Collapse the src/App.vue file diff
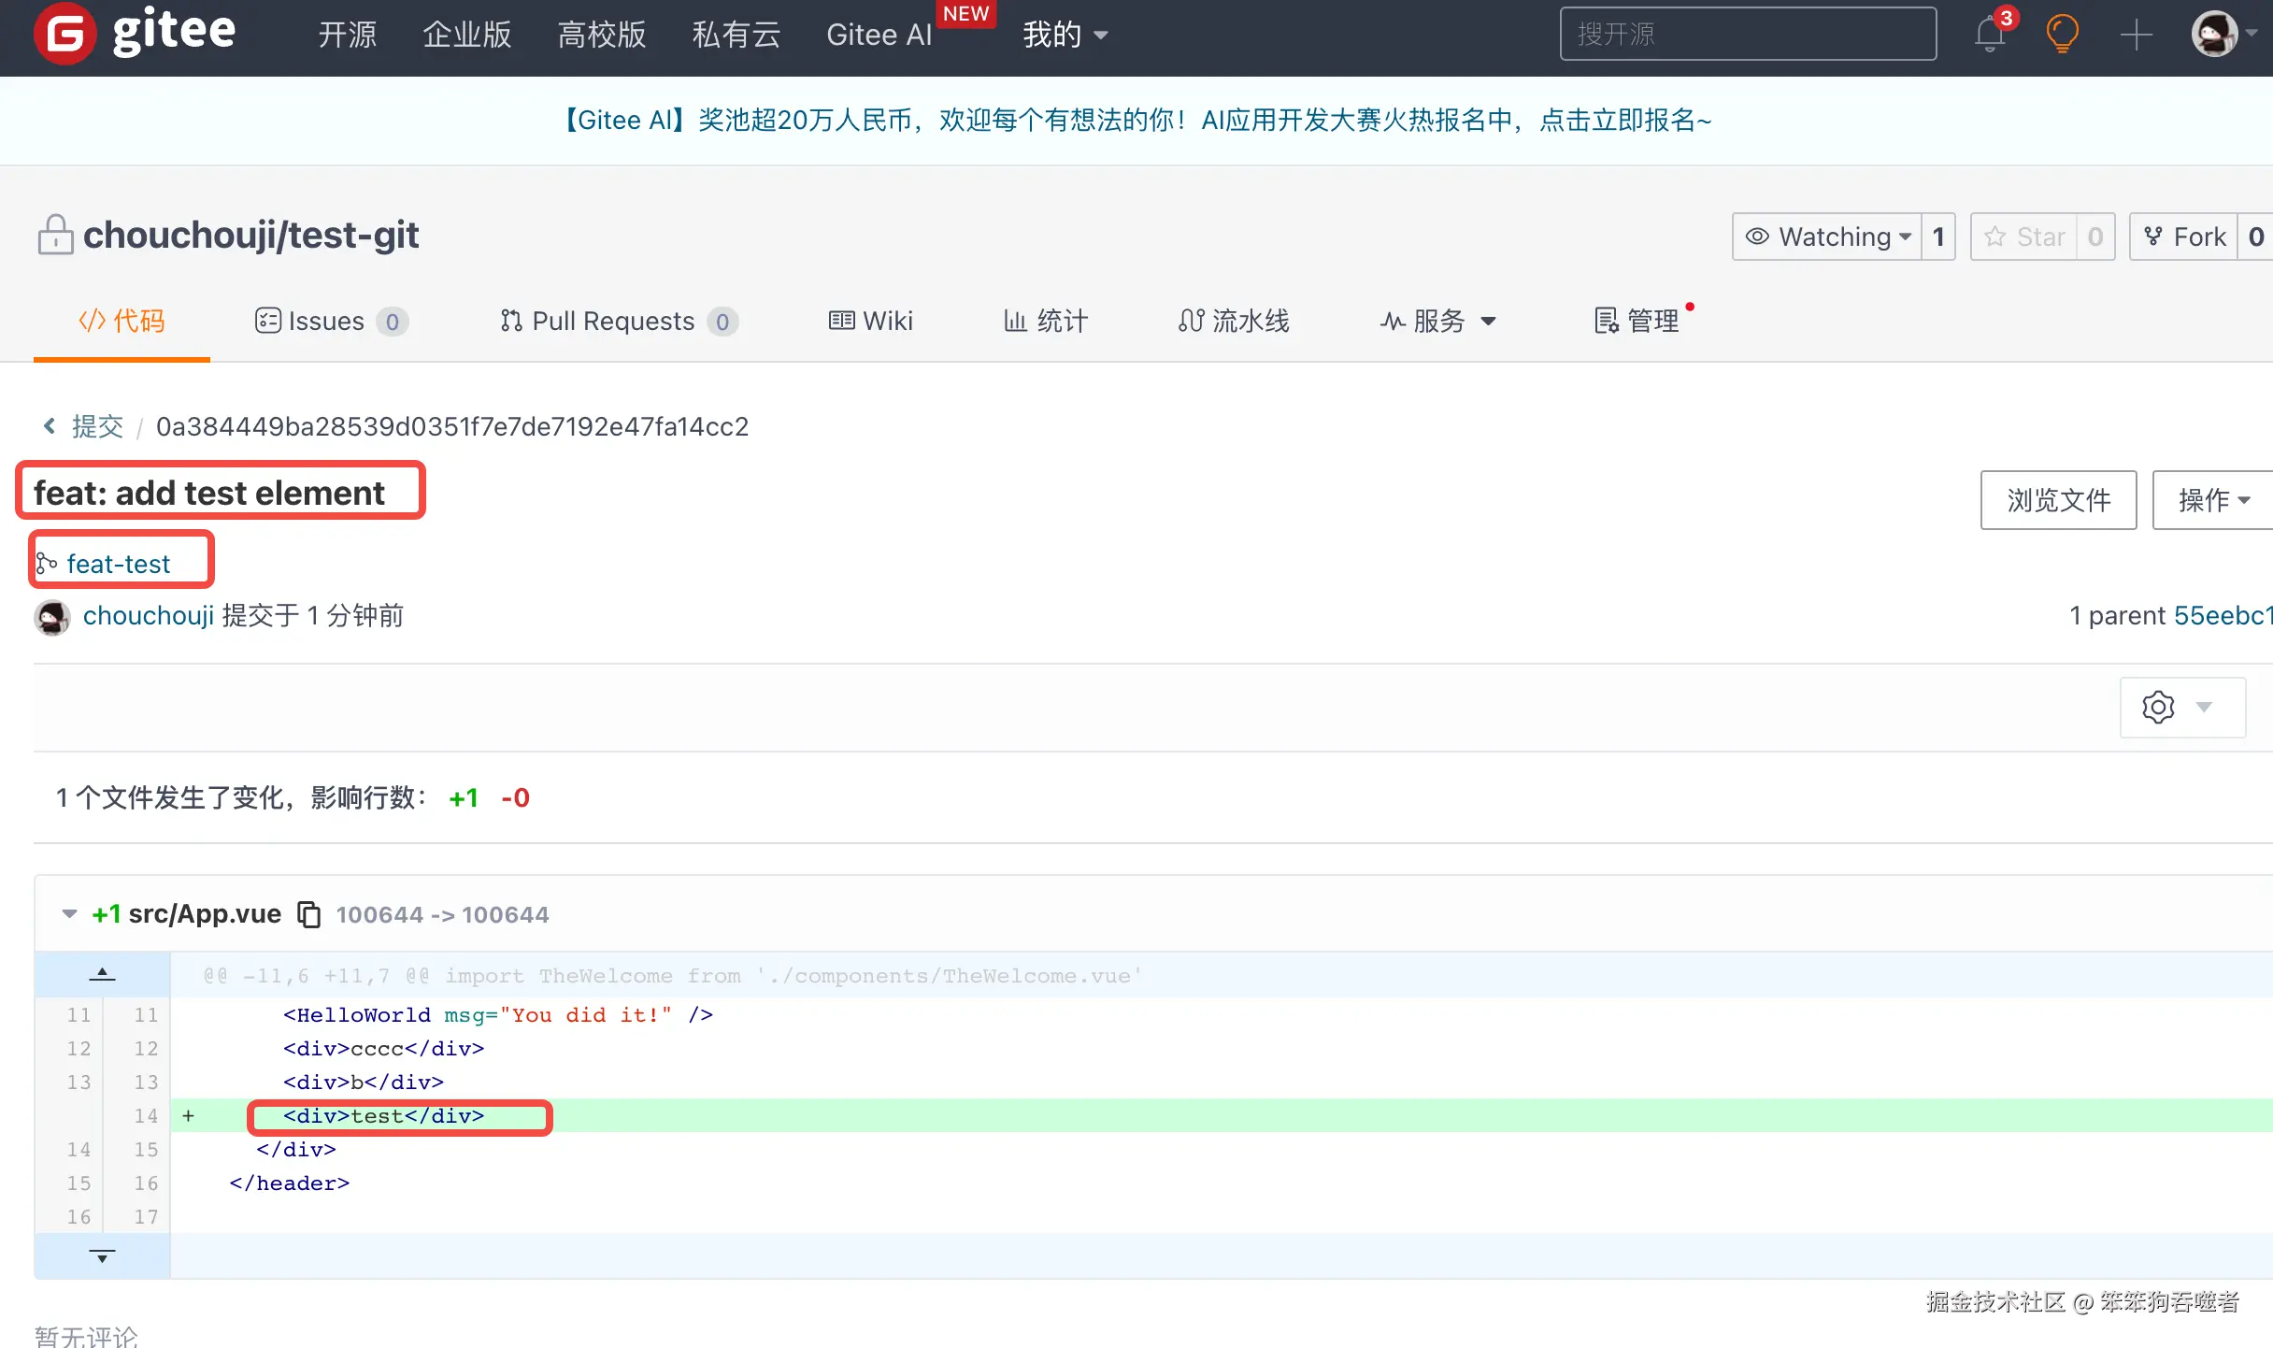 tap(69, 914)
